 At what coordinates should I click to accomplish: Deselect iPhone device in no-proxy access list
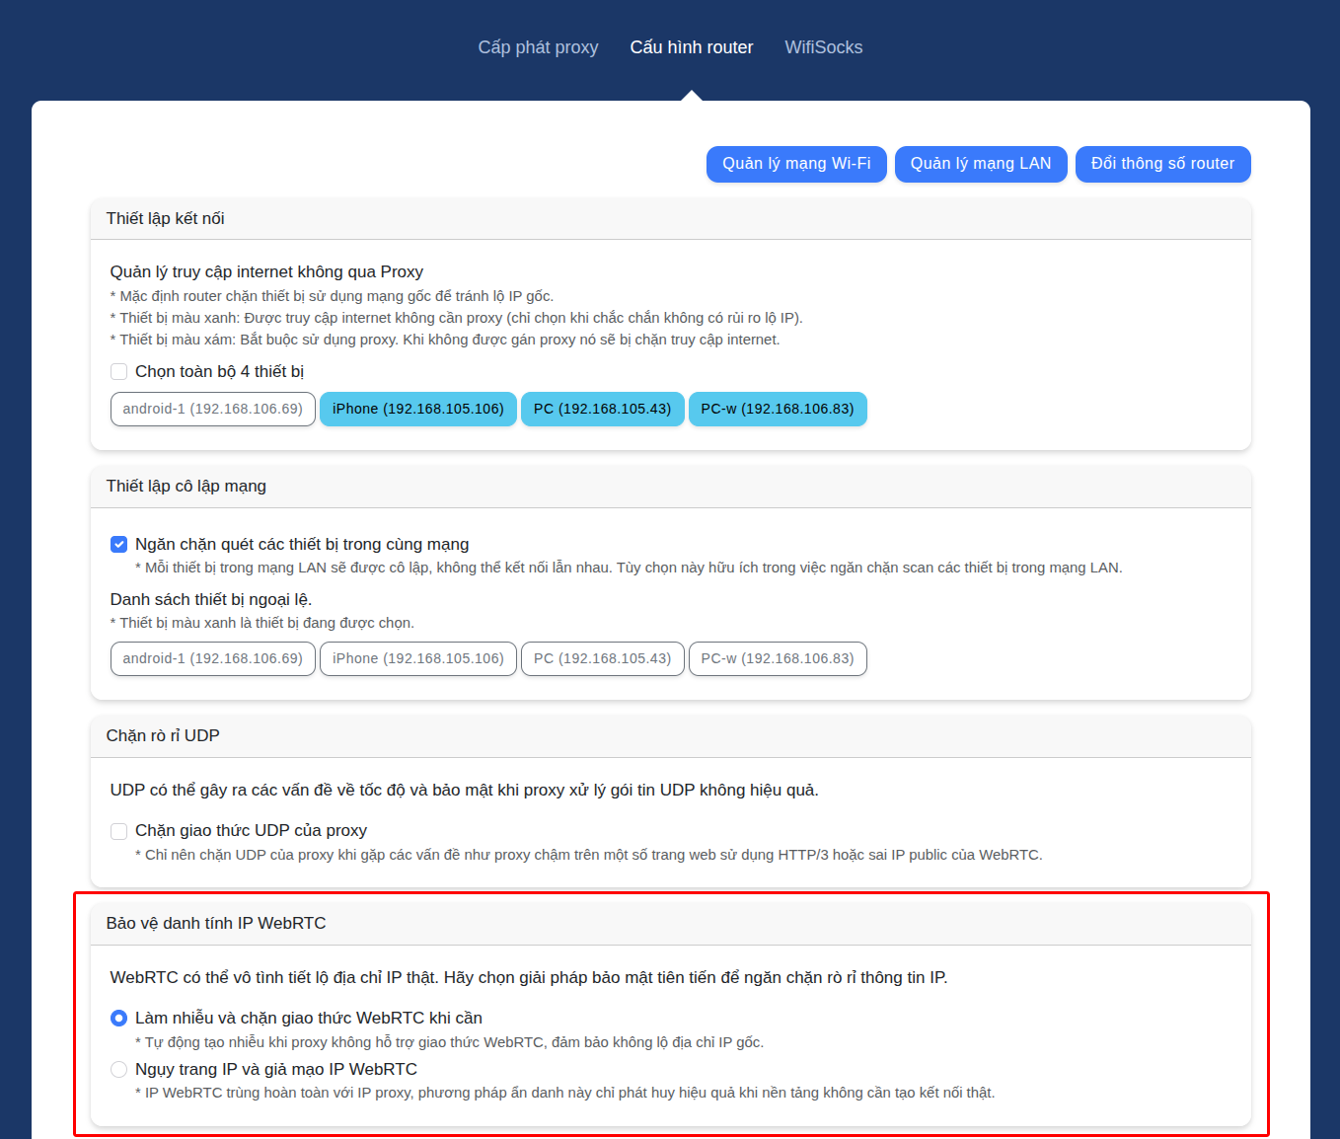(417, 410)
